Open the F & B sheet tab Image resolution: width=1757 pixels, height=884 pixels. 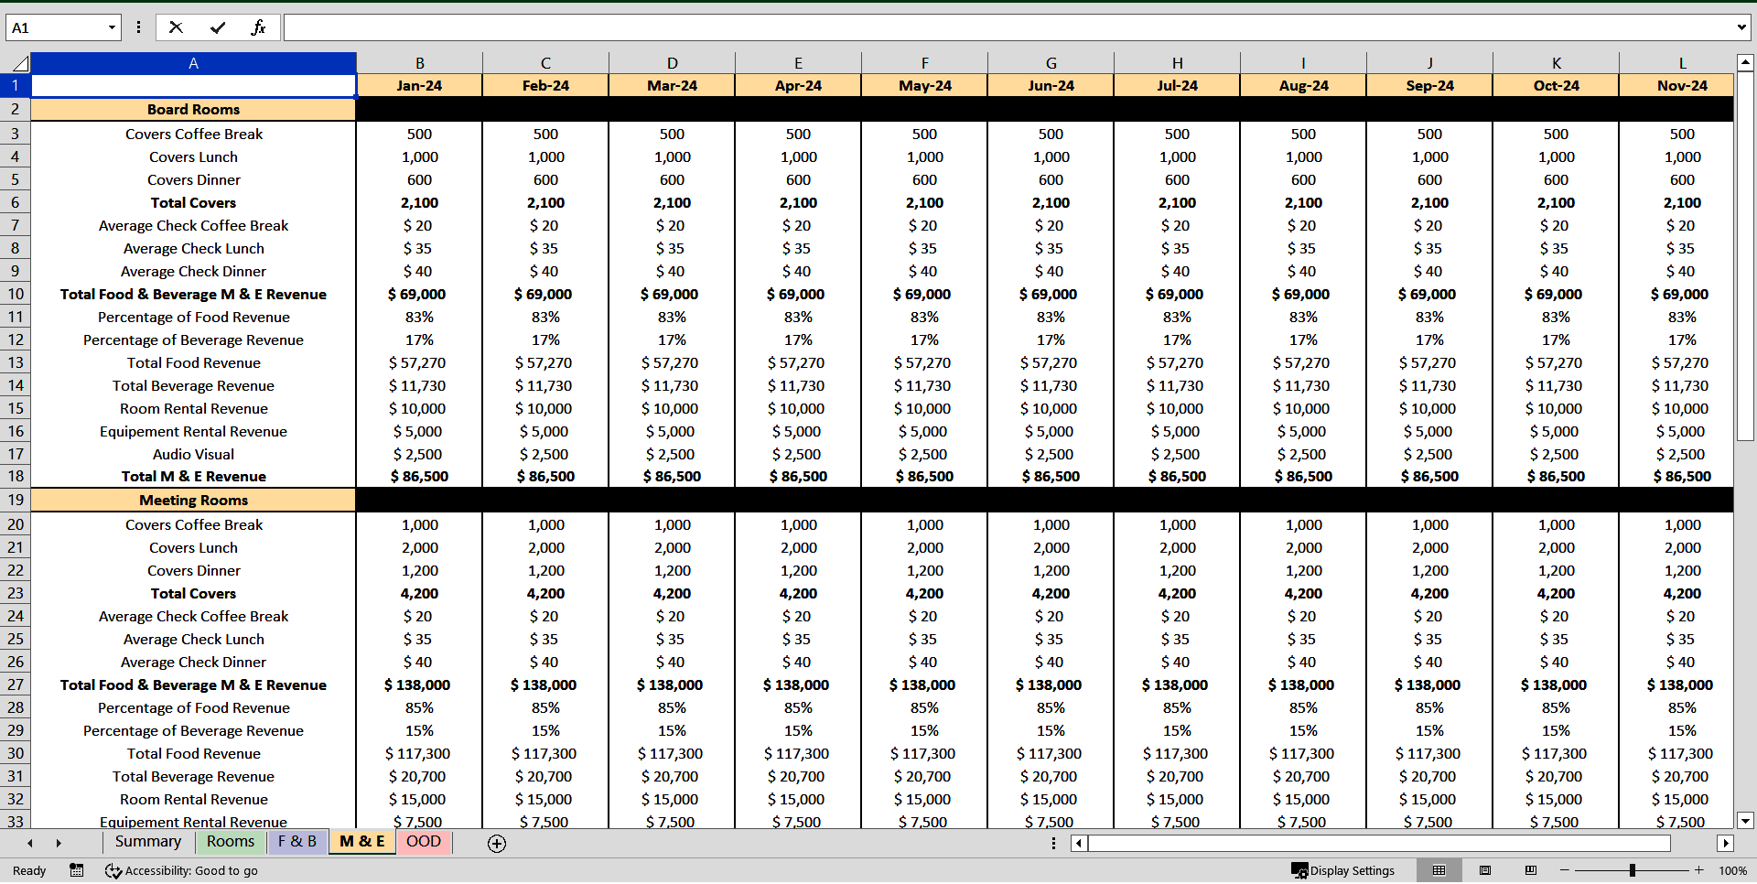point(296,842)
